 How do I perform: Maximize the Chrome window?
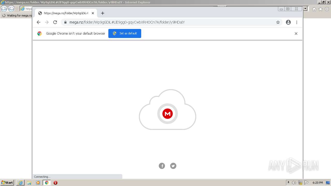click(x=288, y=9)
